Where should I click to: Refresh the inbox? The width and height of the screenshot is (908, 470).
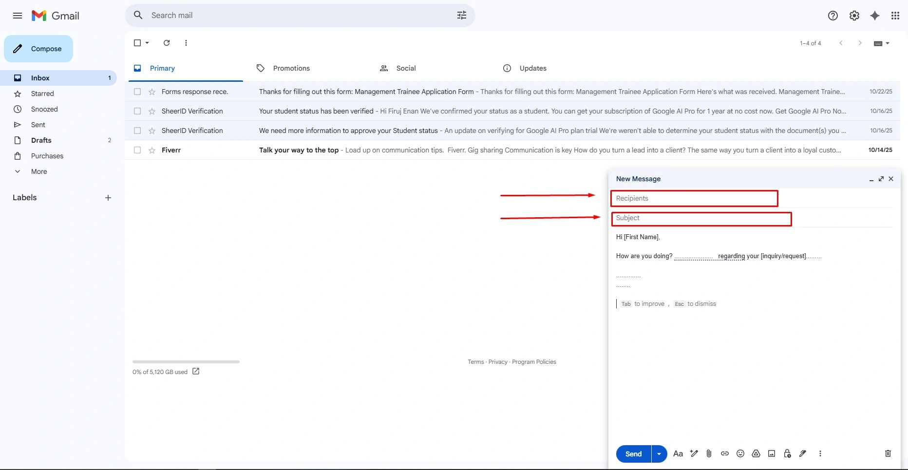167,43
